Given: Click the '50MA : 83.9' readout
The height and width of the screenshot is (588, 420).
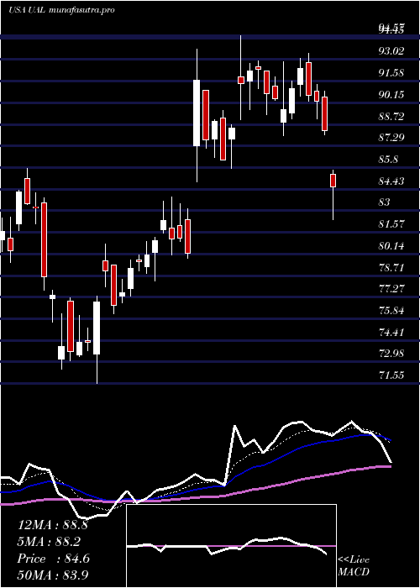Looking at the screenshot, I should click(x=52, y=575).
